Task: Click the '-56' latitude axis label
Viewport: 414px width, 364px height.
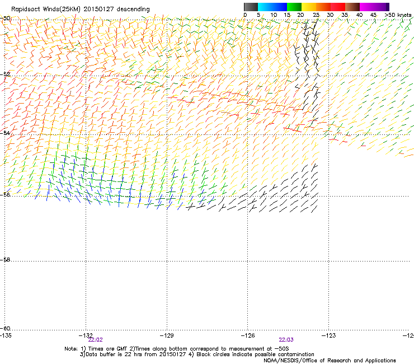Action: click(x=5, y=194)
